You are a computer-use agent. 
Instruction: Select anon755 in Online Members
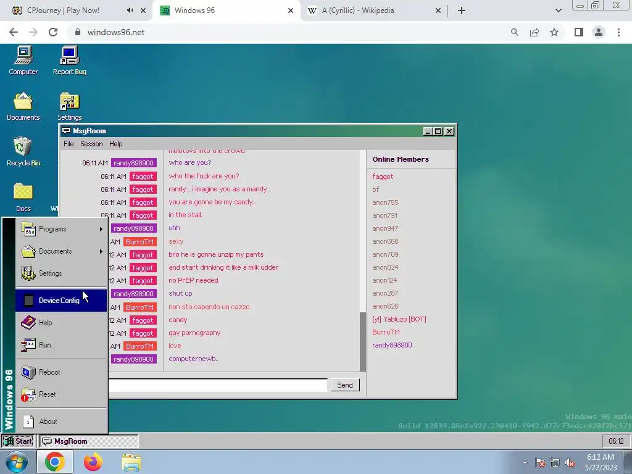[x=385, y=202]
